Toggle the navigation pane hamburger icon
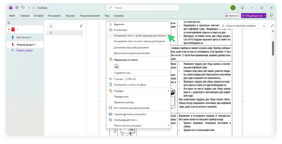 coord(9,23)
